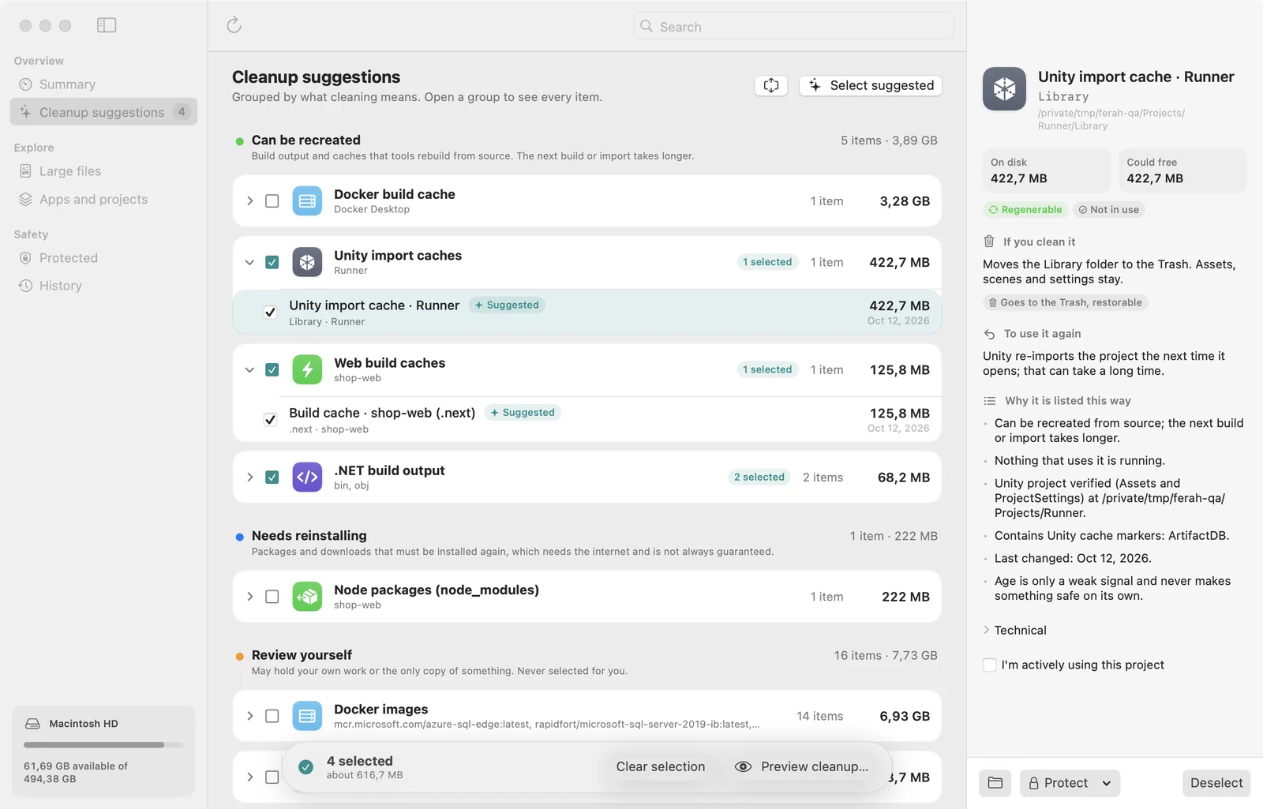Click the Deselect button

1216,783
